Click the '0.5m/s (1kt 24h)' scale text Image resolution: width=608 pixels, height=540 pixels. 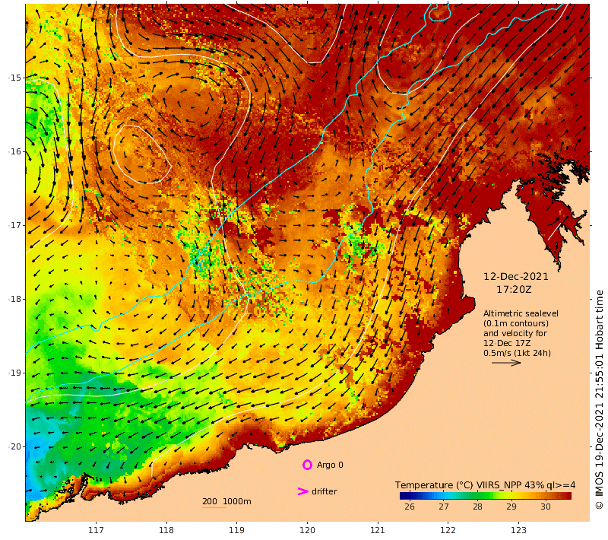tap(517, 353)
